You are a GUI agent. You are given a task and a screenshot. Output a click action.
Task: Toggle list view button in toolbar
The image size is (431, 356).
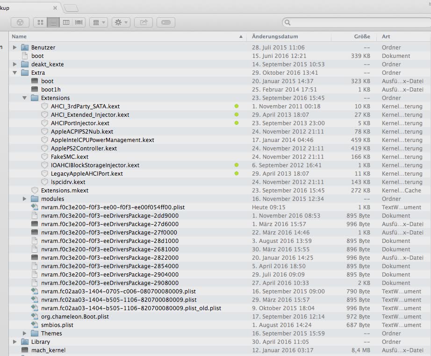[53, 22]
